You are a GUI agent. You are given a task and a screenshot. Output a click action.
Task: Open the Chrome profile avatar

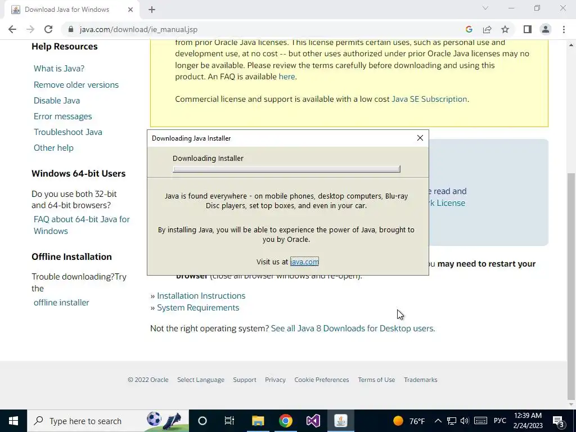click(546, 29)
